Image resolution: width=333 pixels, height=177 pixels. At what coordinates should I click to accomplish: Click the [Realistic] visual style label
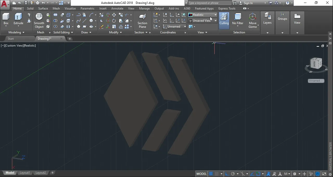[30, 45]
